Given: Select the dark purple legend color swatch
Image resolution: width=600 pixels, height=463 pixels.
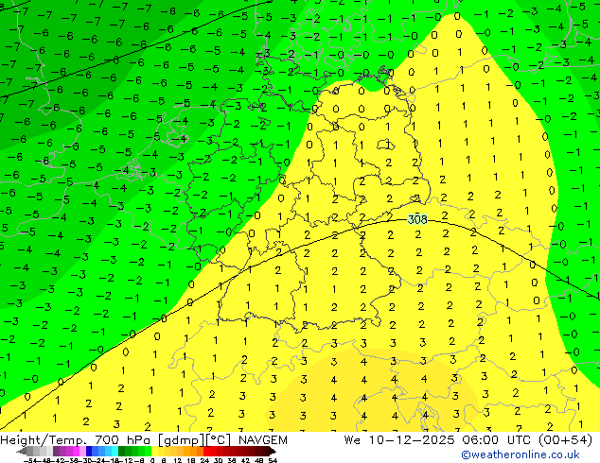Looking at the screenshot, I should [56, 452].
